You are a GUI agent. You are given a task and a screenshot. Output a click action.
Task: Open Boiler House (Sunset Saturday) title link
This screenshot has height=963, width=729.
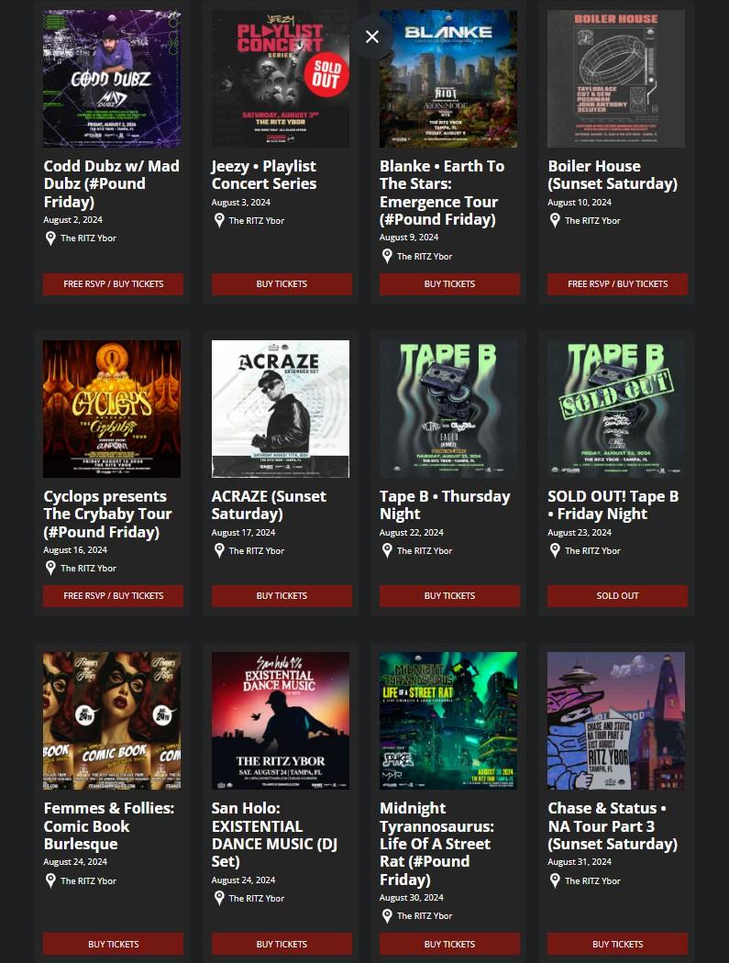point(613,175)
